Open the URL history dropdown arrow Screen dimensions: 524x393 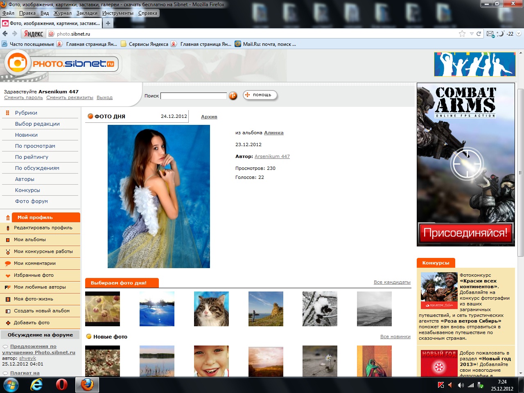[x=472, y=34]
